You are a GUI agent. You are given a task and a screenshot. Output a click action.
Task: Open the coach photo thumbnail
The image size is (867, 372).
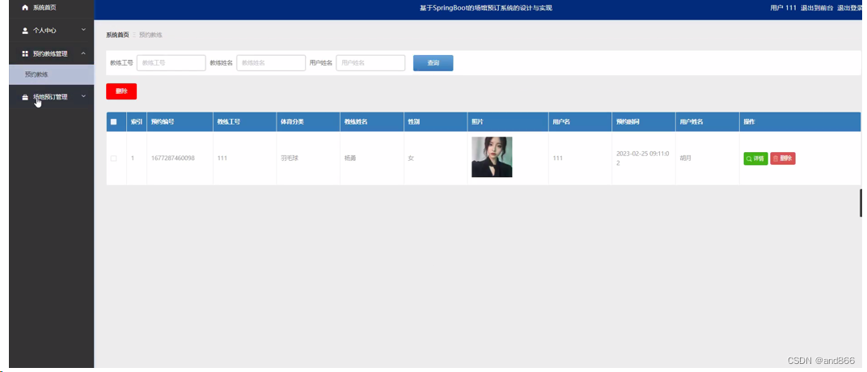pos(492,157)
